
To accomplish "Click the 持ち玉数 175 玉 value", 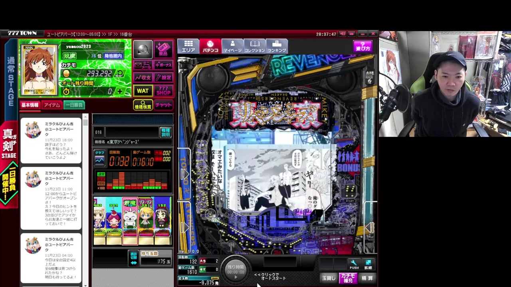I will [156, 261].
